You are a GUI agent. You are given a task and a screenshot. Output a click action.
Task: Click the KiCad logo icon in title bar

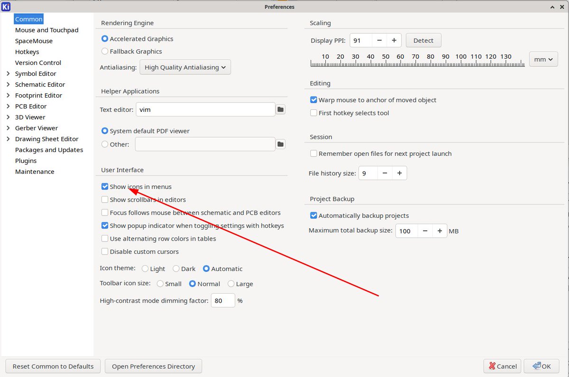pyautogui.click(x=6, y=6)
